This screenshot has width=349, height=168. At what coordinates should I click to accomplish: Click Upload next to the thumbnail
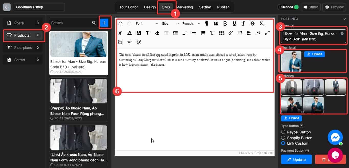[x=314, y=54]
